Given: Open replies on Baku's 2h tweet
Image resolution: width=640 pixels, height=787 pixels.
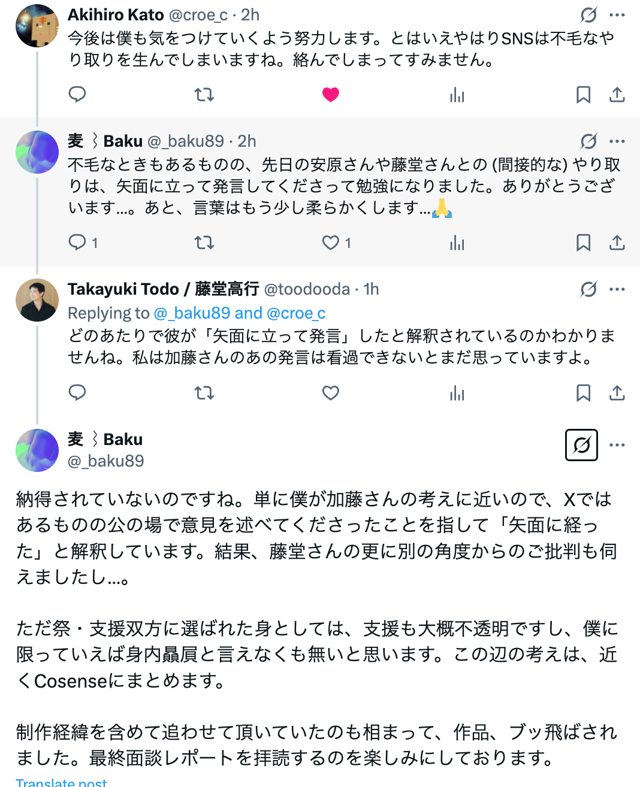Looking at the screenshot, I should point(77,243).
